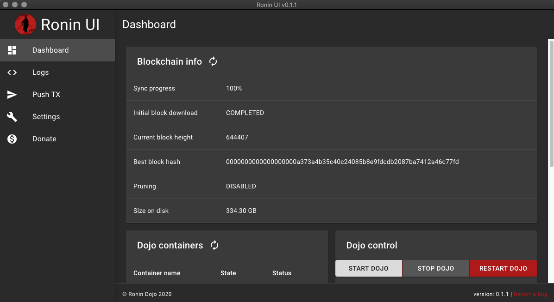Image resolution: width=554 pixels, height=302 pixels.
Task: Close the Ronin UI window
Action: [x=6, y=5]
